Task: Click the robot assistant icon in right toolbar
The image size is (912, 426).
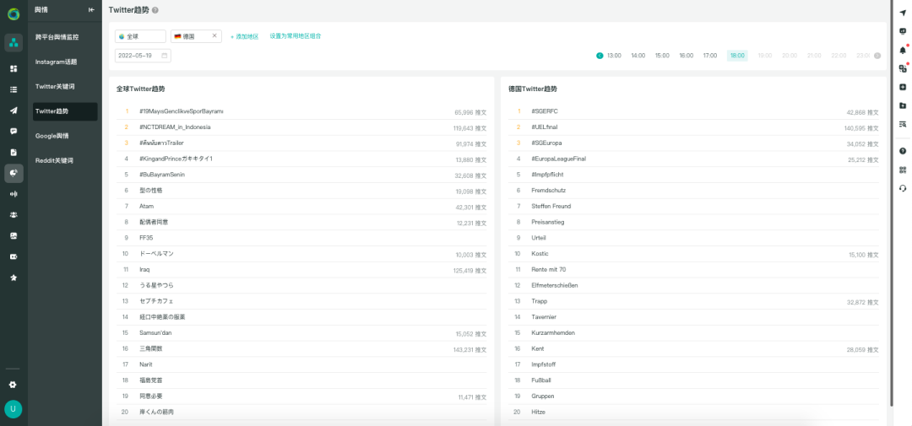Action: (x=903, y=31)
